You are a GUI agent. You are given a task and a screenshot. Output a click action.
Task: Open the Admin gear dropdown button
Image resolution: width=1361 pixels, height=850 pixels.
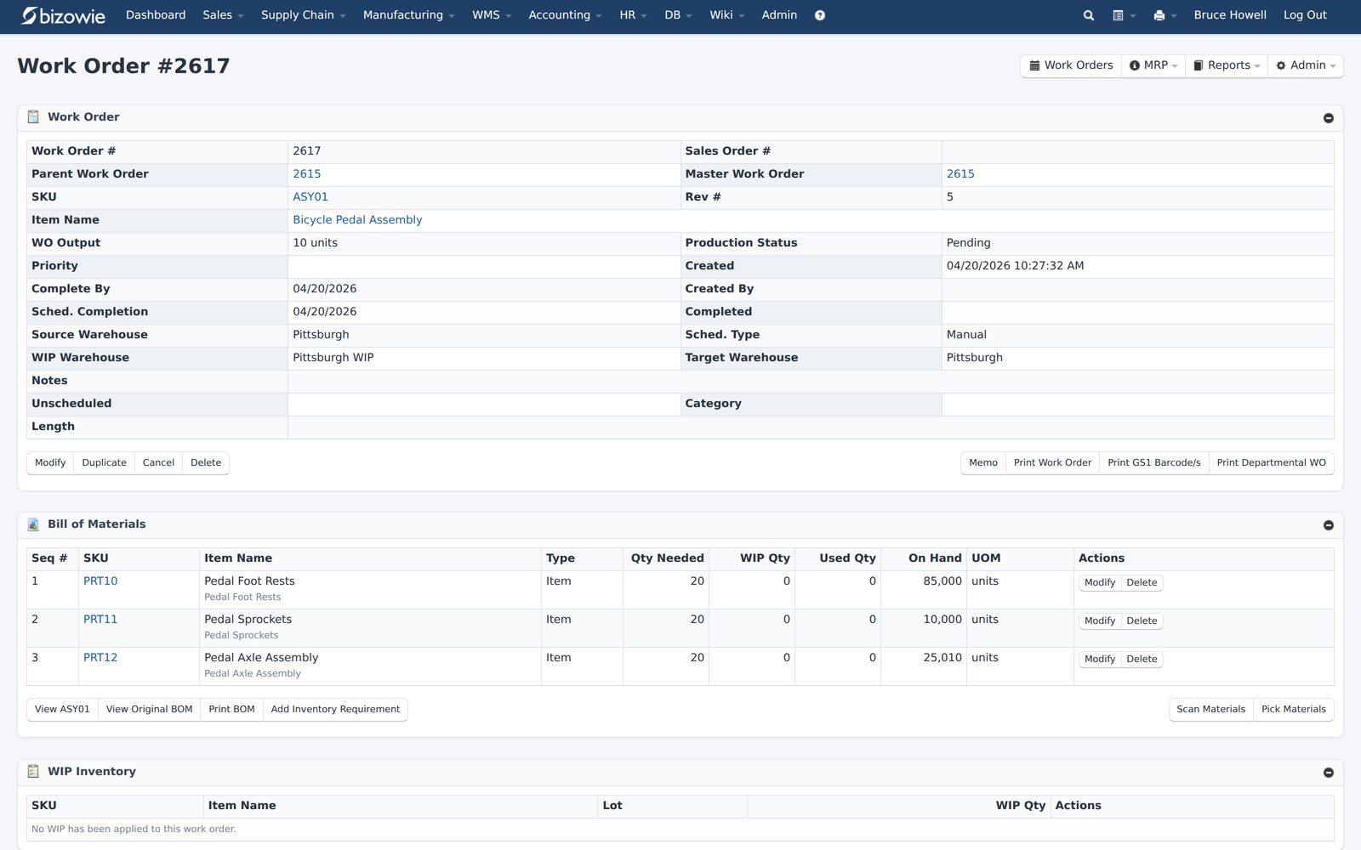point(1305,65)
